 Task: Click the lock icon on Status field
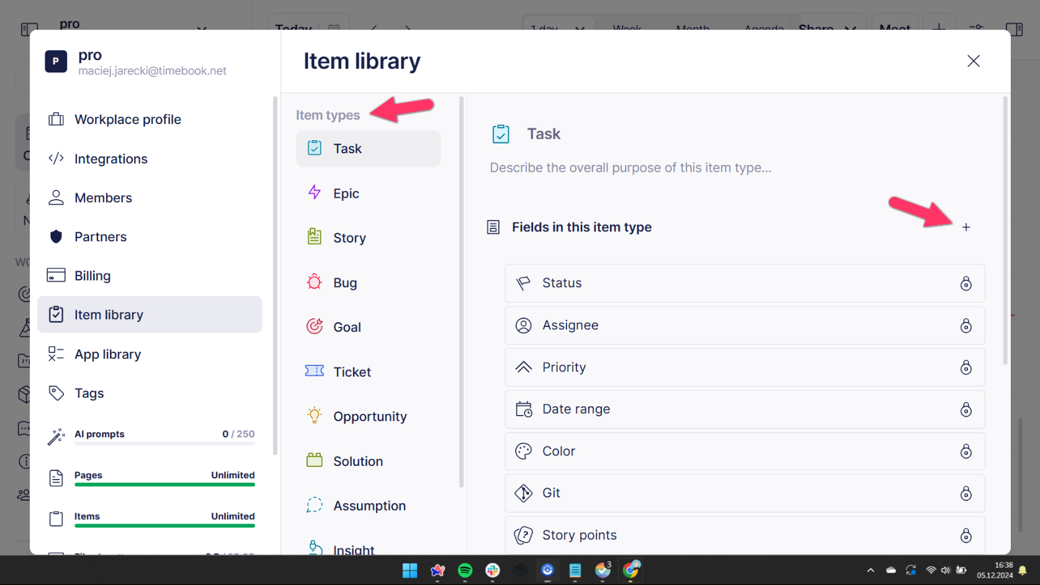(x=966, y=284)
